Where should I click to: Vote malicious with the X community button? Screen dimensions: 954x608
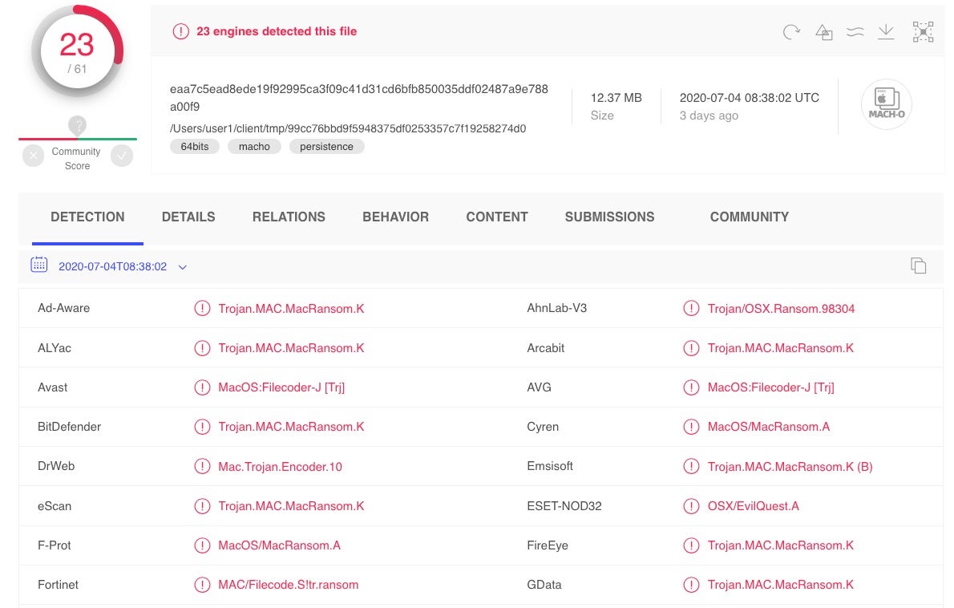click(33, 156)
